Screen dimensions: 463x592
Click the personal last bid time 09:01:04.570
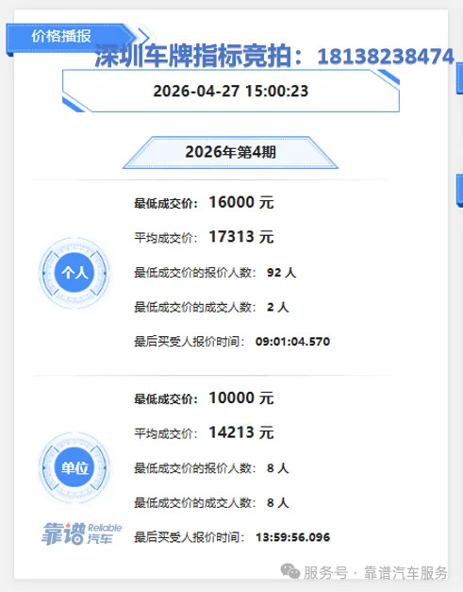[292, 341]
